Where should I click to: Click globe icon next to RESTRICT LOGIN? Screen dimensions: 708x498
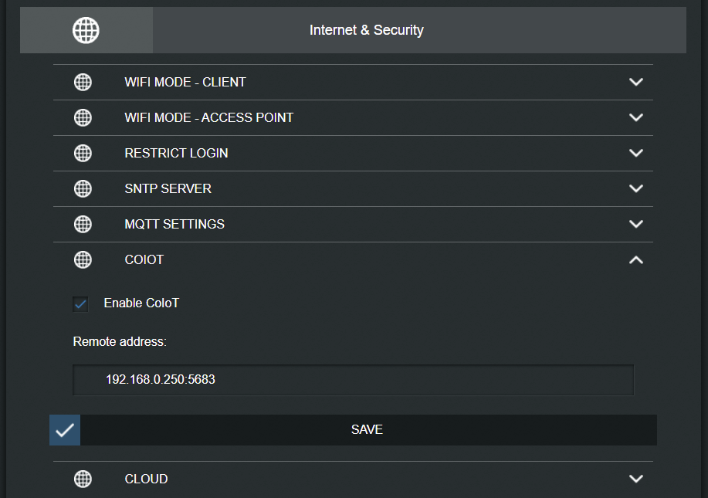[83, 153]
